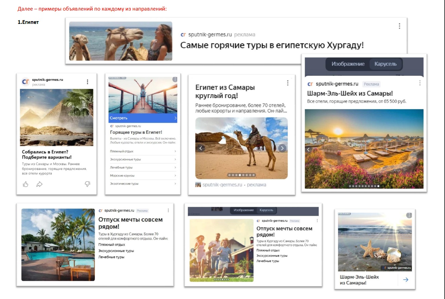Select "Карусель" tab above the sunset beach ad

(x=385, y=64)
